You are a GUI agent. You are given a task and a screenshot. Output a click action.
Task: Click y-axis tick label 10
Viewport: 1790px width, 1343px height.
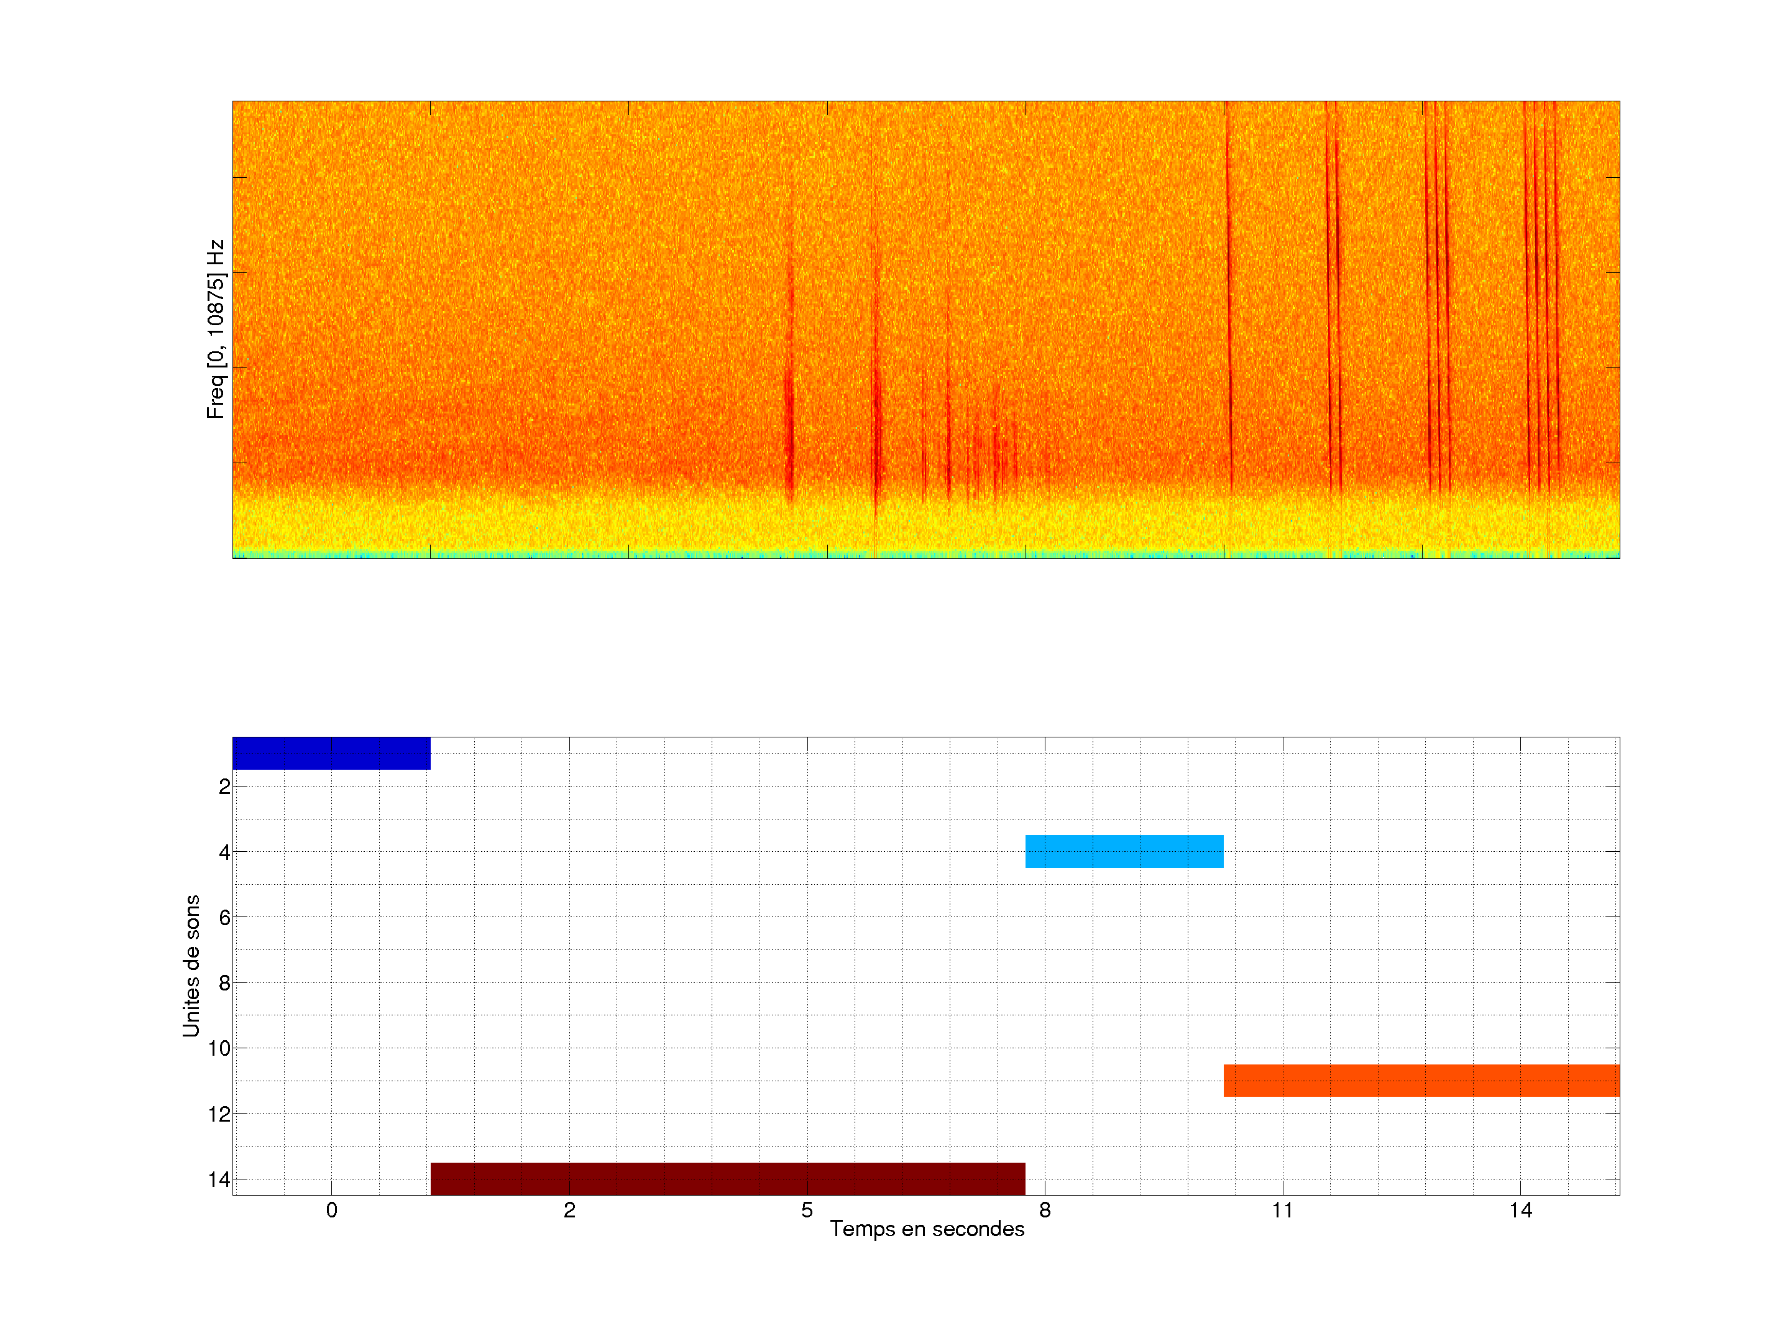click(219, 1048)
